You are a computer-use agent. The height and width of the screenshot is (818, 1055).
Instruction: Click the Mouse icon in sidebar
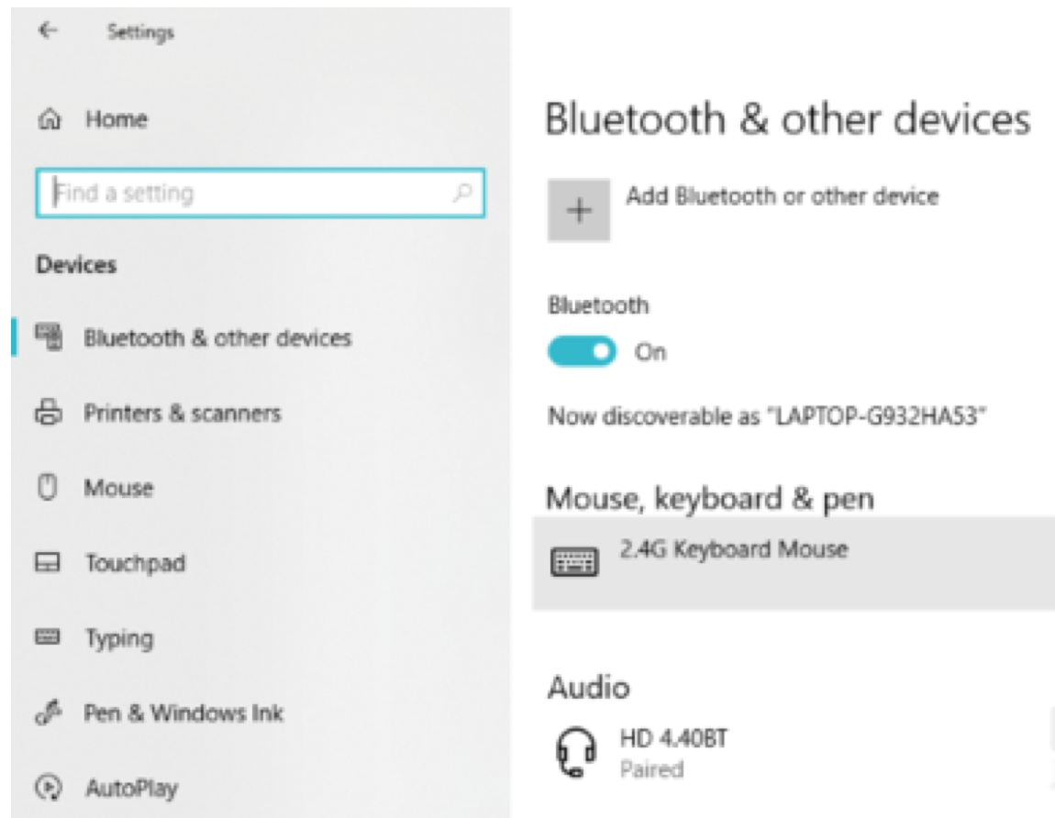click(47, 487)
